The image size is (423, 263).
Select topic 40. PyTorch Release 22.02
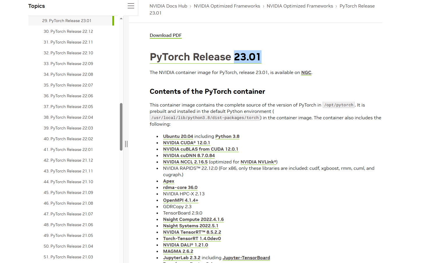pyautogui.click(x=68, y=139)
